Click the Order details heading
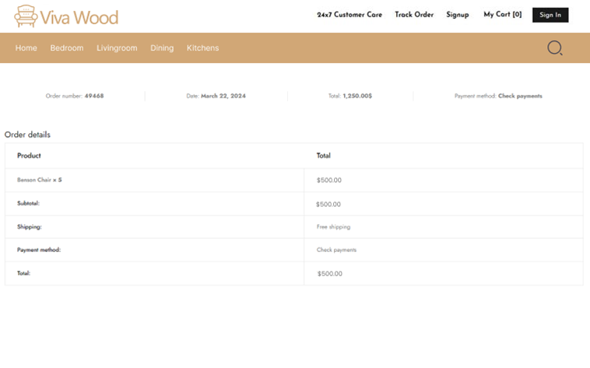 click(27, 135)
